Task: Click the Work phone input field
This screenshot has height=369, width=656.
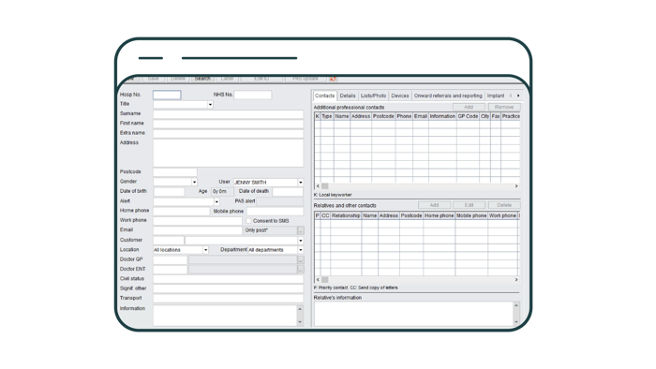Action: [198, 221]
